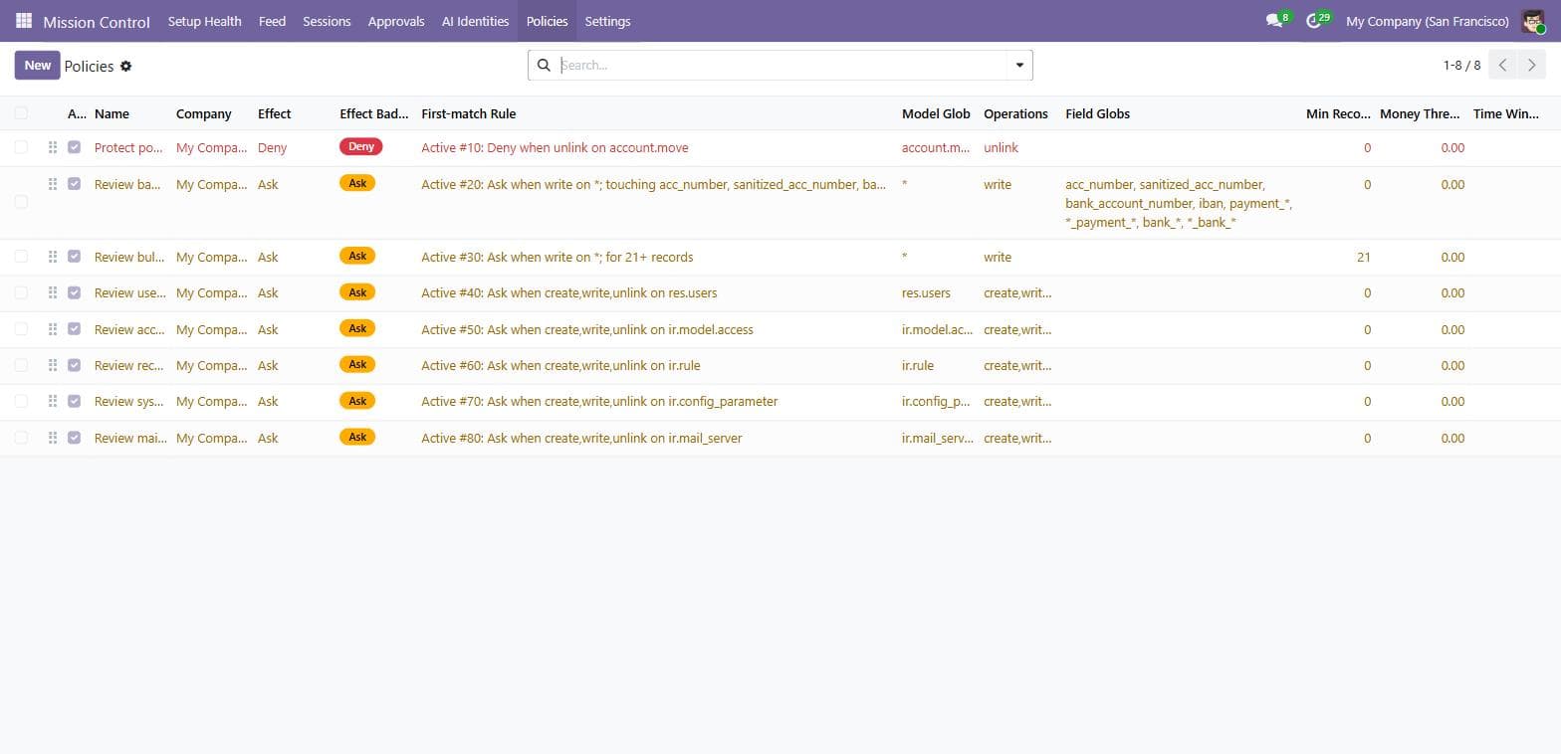Open the activities clock icon with badge 29

coord(1314,21)
